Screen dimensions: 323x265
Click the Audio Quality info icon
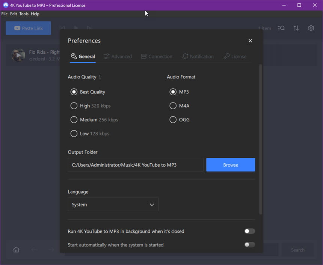coord(100,77)
